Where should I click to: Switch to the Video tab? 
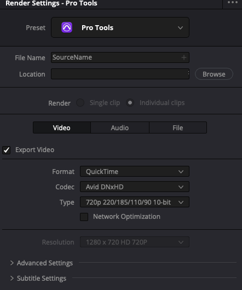coord(62,127)
